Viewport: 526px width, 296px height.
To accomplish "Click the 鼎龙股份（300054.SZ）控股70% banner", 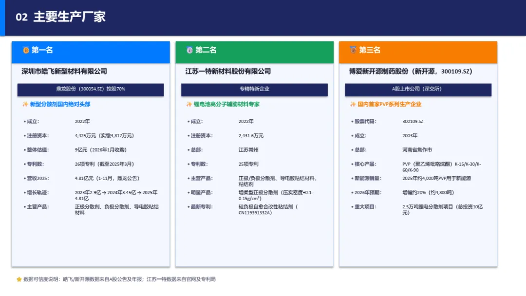I will 91,90.
